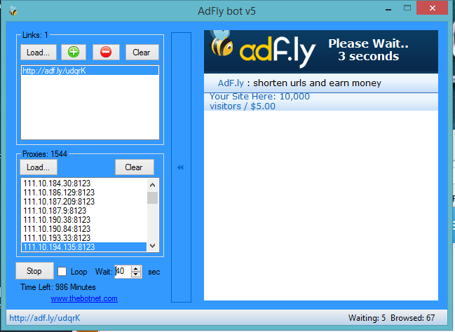Image resolution: width=455 pixels, height=332 pixels.
Task: Minimize the AdFly bot window
Action: (388, 10)
